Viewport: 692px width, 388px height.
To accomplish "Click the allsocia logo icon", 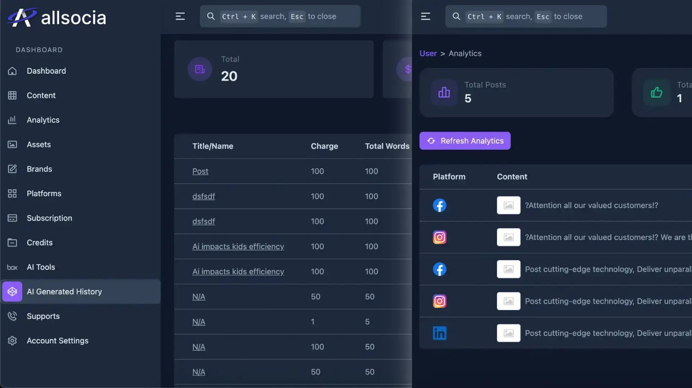I will pyautogui.click(x=22, y=17).
